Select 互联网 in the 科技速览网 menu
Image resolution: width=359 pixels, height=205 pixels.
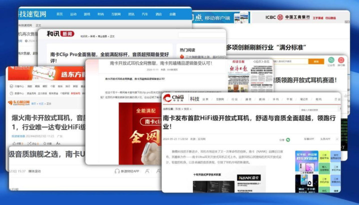(116, 14)
